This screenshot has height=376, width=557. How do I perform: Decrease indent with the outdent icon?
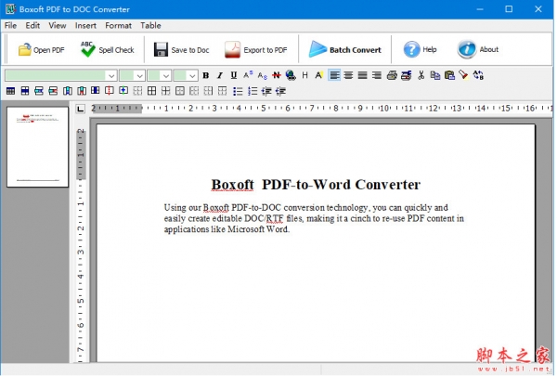266,91
